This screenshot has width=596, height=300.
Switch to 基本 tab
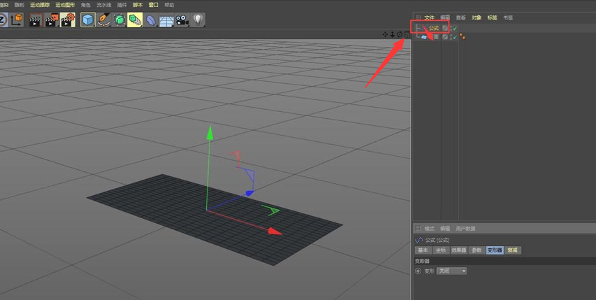tap(423, 250)
